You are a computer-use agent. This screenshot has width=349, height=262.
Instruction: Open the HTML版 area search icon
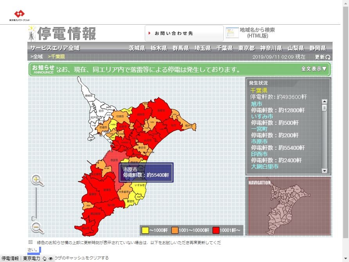click(x=232, y=33)
